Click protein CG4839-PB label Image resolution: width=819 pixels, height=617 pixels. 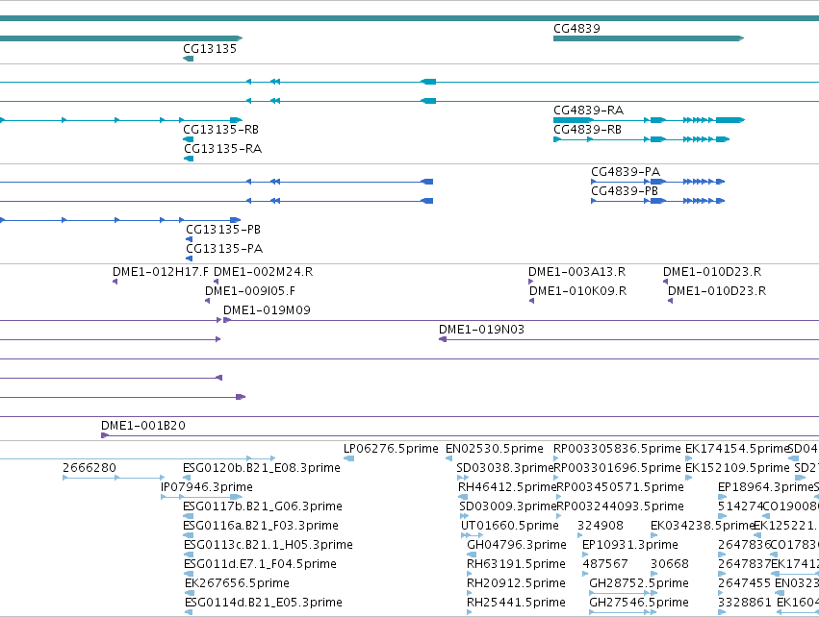point(625,191)
